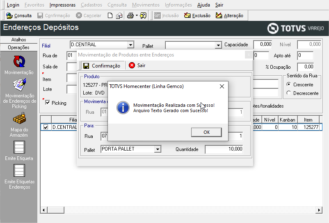Click the Cancelar toolbar icon

79,16
